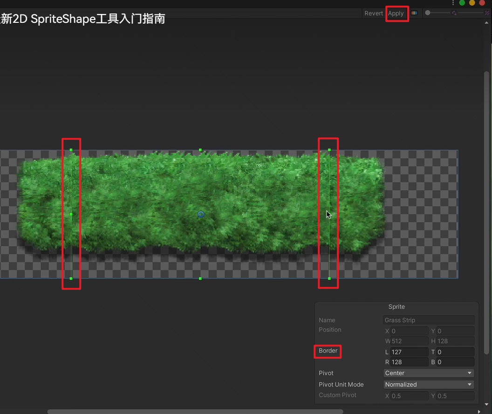Click the checkered texture icon mid-slider
This screenshot has height=414, width=492.
click(453, 13)
